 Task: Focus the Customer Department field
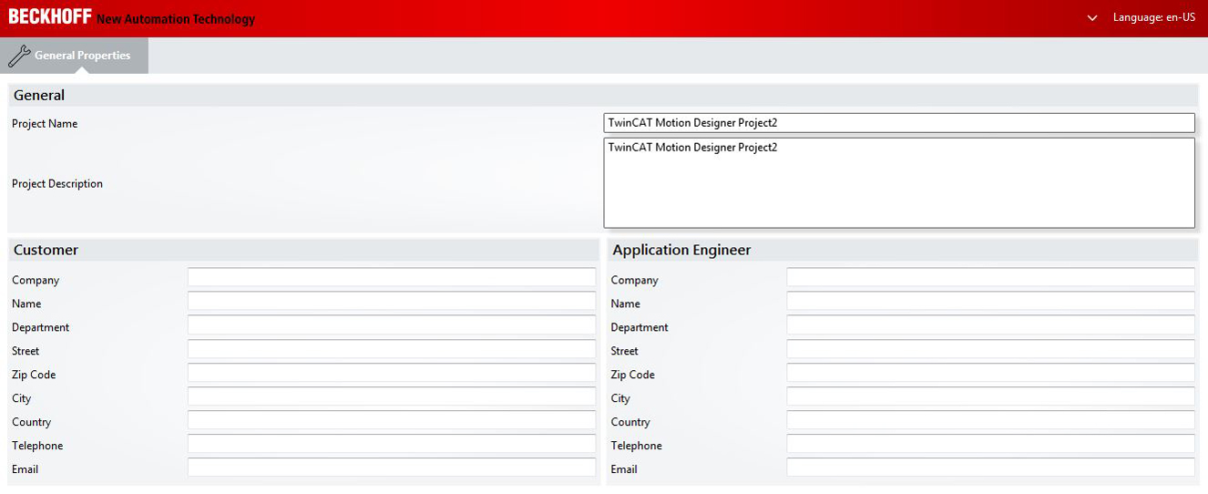pos(392,324)
